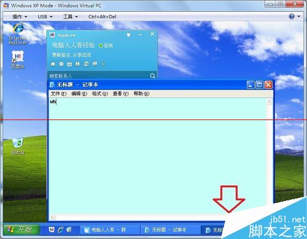Launch the IE icon in the quick launch bar
Viewport: 307px width, 239px height.
60,230
